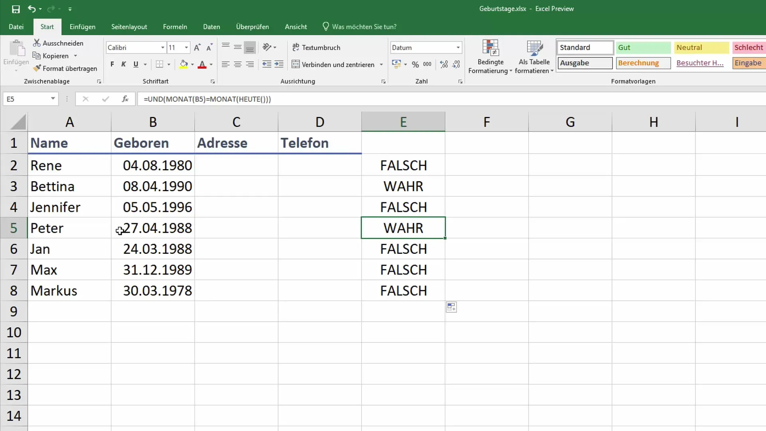The height and width of the screenshot is (431, 766).
Task: Open the Zwischenablage dialog launcher
Action: [99, 81]
